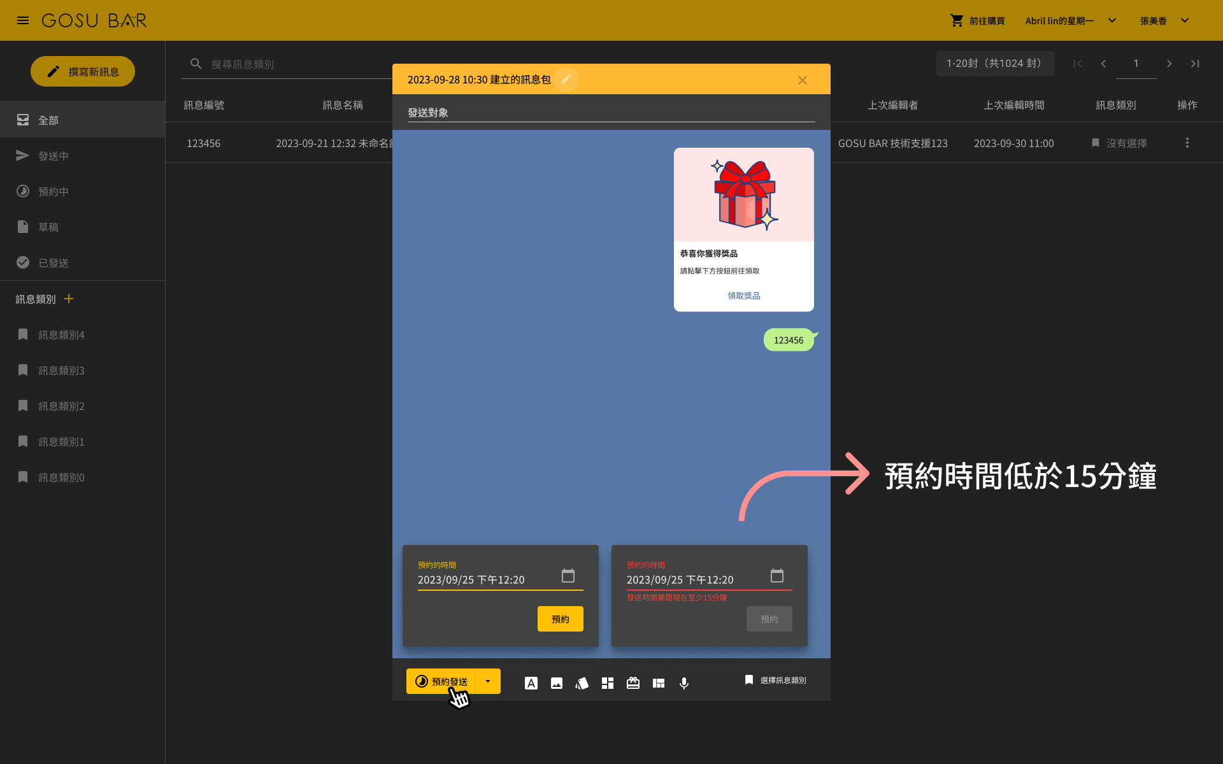Click the table layout icon in toolbar
This screenshot has height=764, width=1223.
coord(659,683)
